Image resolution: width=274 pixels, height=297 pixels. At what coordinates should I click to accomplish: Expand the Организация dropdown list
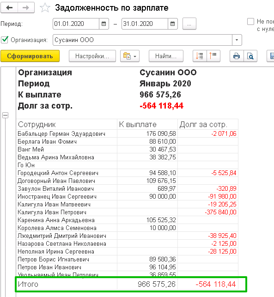[237, 40]
